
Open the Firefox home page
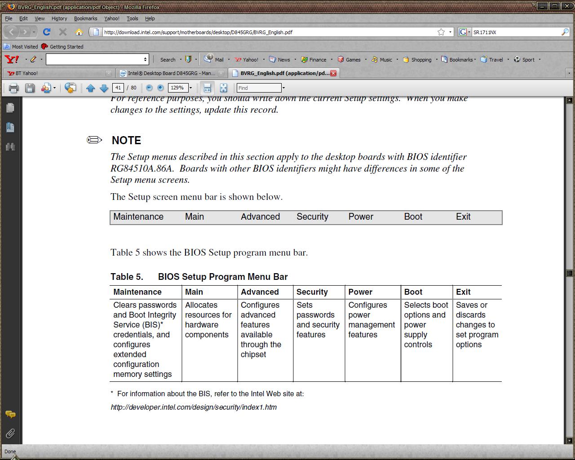[79, 32]
